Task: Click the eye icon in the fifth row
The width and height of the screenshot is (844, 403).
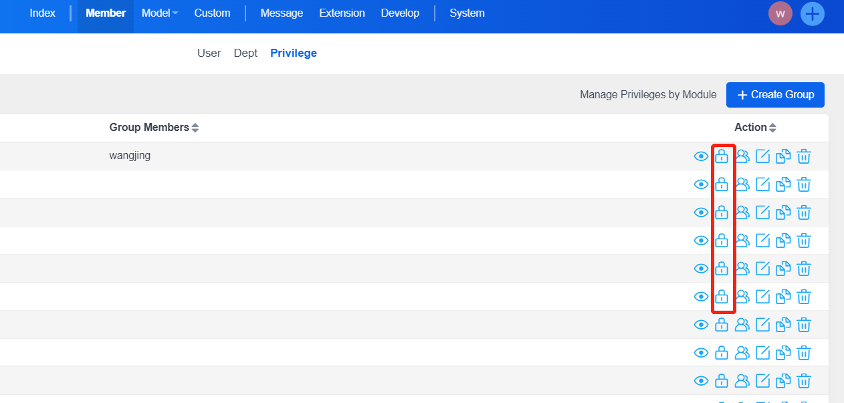Action: click(x=701, y=269)
